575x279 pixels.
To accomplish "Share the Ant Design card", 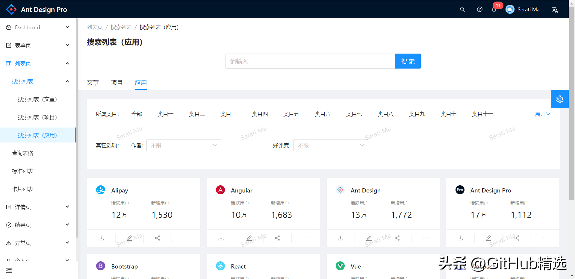I will 397,238.
